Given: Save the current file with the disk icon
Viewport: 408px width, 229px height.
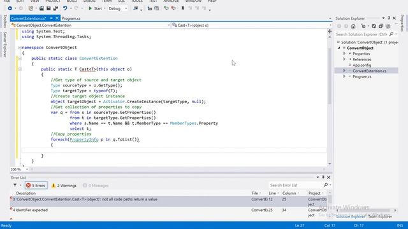Looking at the screenshot, I should tap(48, 8).
